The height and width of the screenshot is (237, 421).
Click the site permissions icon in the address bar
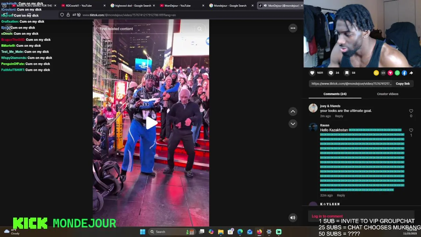tap(74, 15)
